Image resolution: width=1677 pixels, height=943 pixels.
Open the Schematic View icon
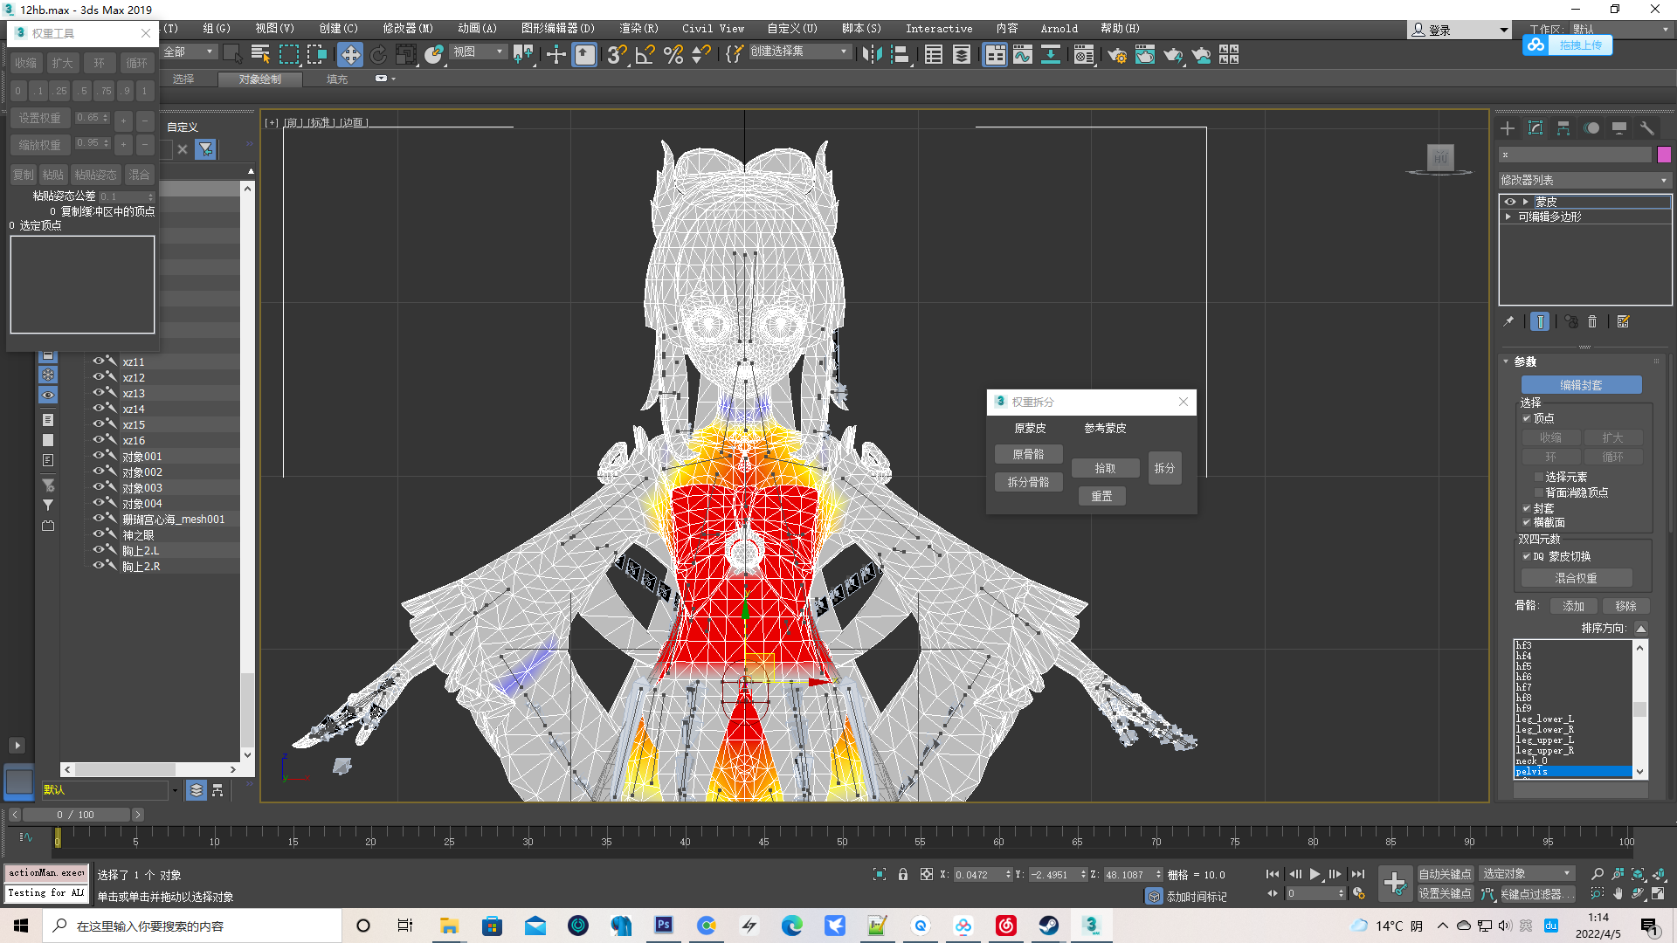(1051, 55)
